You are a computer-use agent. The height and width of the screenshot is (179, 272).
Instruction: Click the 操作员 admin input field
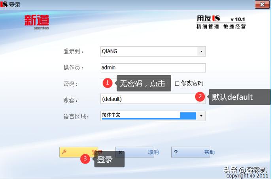(x=153, y=68)
